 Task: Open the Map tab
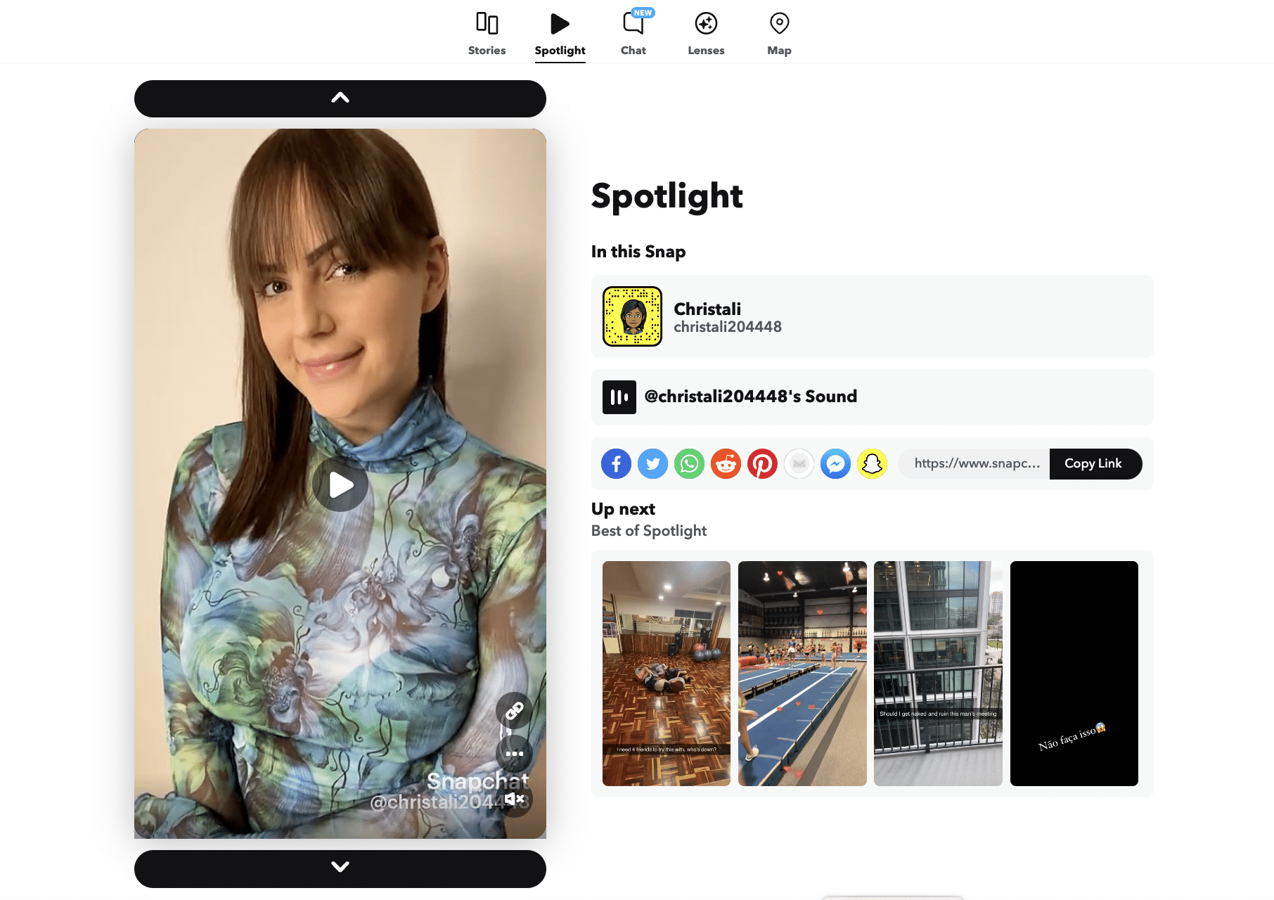click(x=779, y=34)
